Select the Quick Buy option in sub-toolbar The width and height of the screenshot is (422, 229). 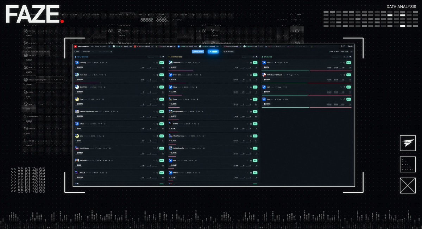(87, 51)
